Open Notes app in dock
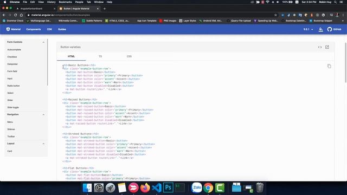Viewport: 347px width, 195px height. [x=121, y=188]
